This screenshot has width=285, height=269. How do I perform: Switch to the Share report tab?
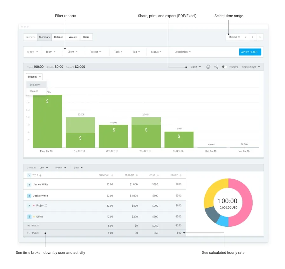[x=86, y=37]
